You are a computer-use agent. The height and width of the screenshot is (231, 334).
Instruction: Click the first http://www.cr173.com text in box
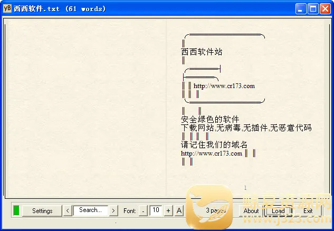click(224, 86)
